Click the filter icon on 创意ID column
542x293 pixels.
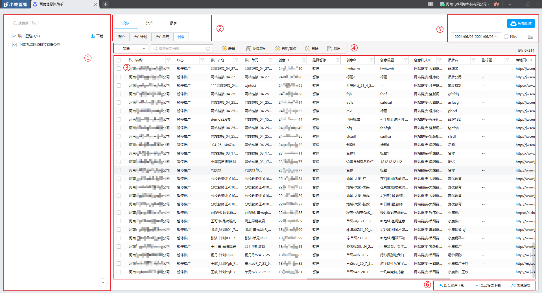coord(304,60)
